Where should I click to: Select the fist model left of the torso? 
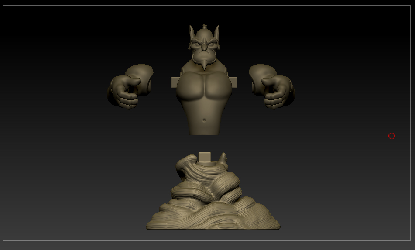[130, 86]
